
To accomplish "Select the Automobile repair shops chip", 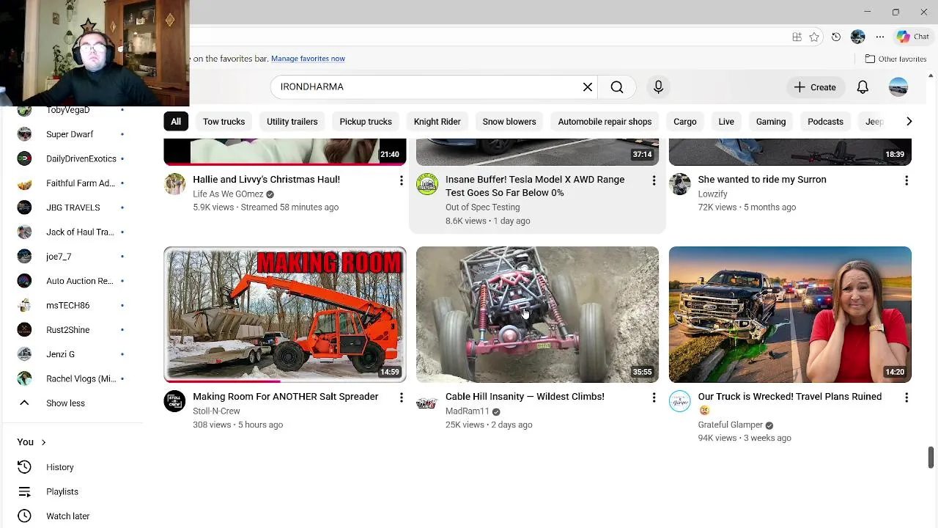I will [x=605, y=122].
